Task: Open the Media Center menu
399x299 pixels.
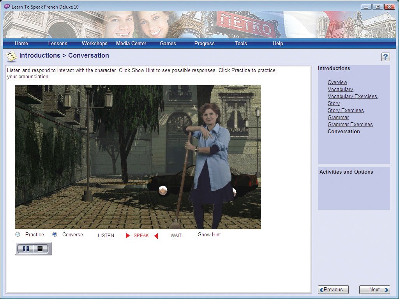Action: click(131, 43)
